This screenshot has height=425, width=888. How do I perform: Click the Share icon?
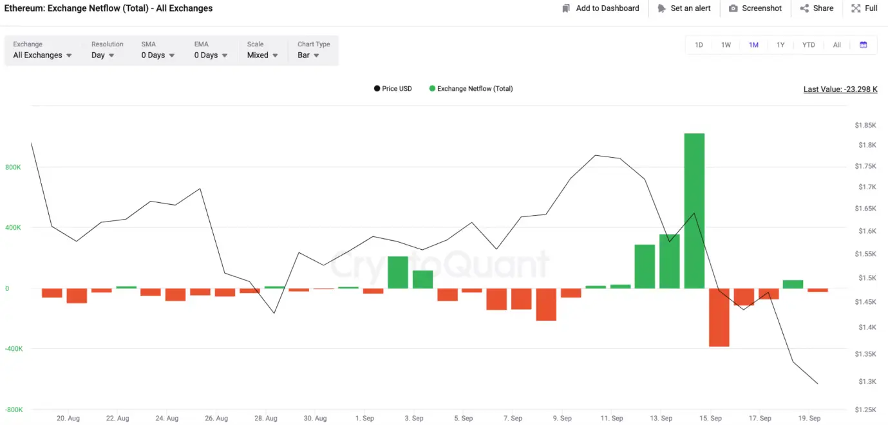[x=804, y=8]
